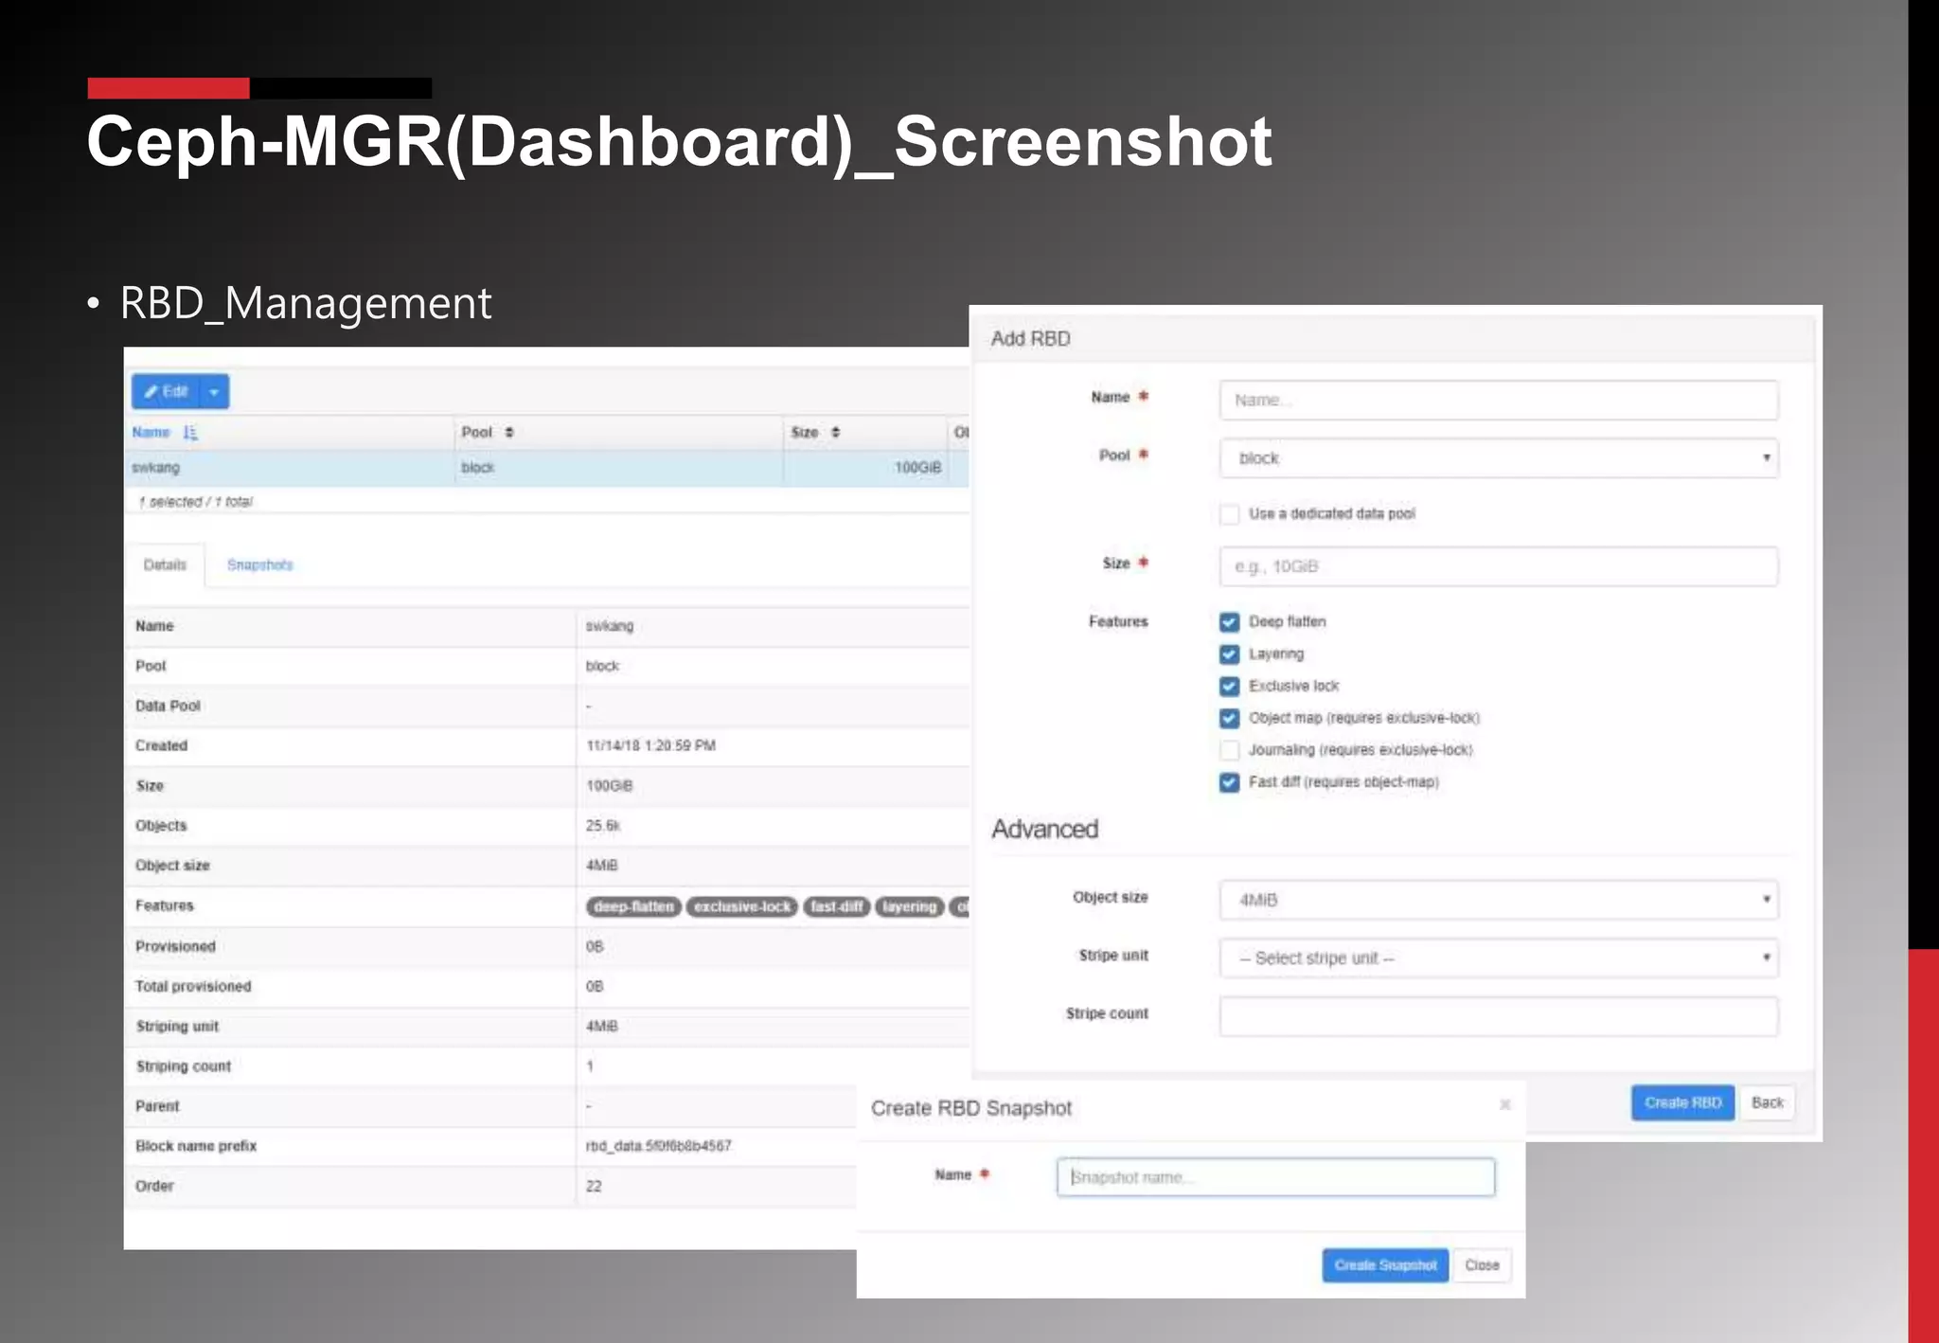Screen dimensions: 1939x1343
Task: Open the Object size 4MiB dropdown
Action: pyautogui.click(x=1498, y=900)
